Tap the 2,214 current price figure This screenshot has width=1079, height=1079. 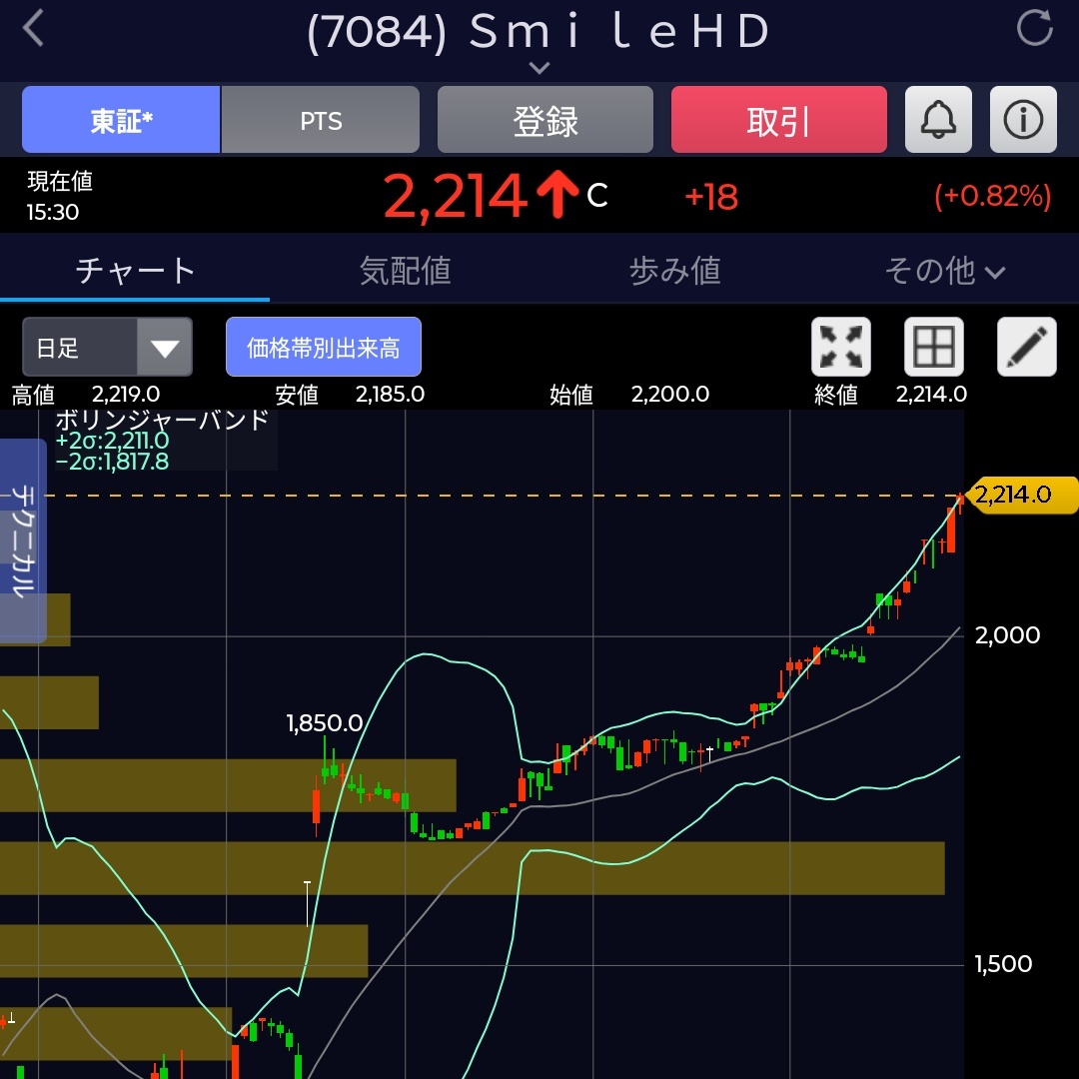click(x=455, y=197)
